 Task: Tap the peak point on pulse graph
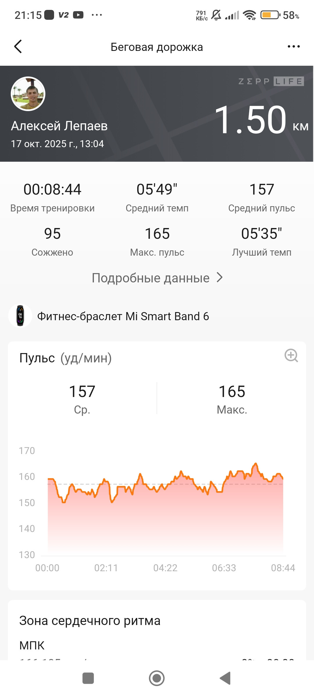256,463
